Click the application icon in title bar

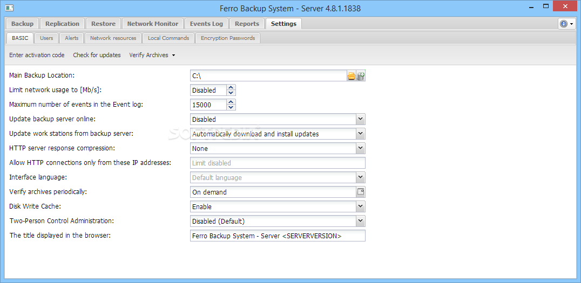pos(9,8)
